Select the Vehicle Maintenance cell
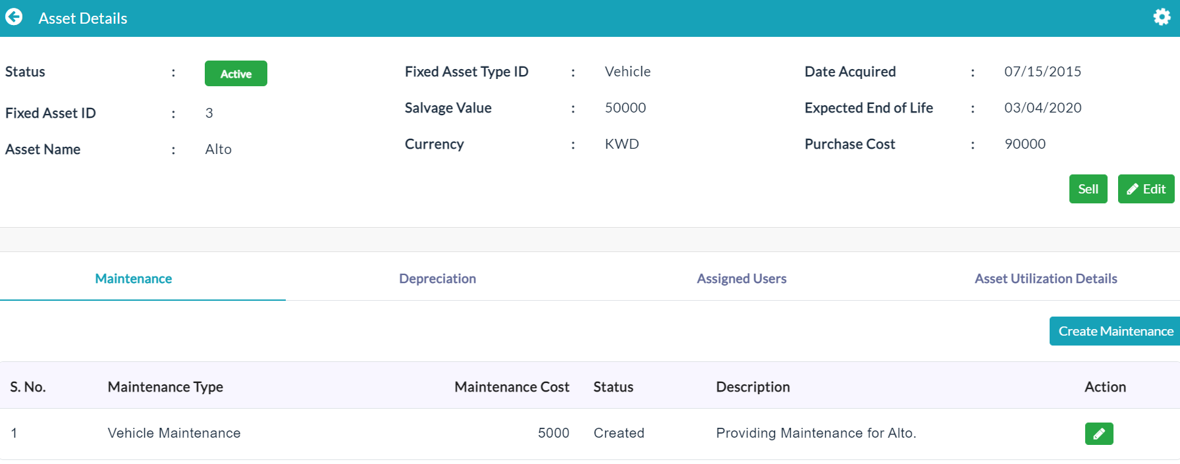 (174, 433)
